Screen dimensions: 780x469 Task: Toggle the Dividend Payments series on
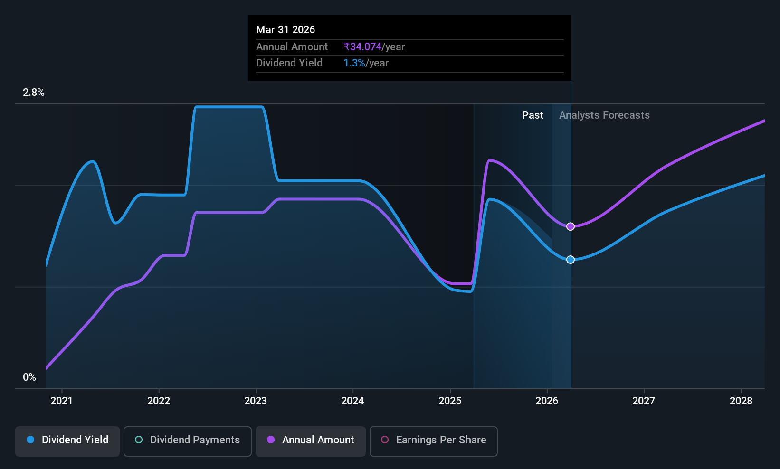click(x=188, y=441)
